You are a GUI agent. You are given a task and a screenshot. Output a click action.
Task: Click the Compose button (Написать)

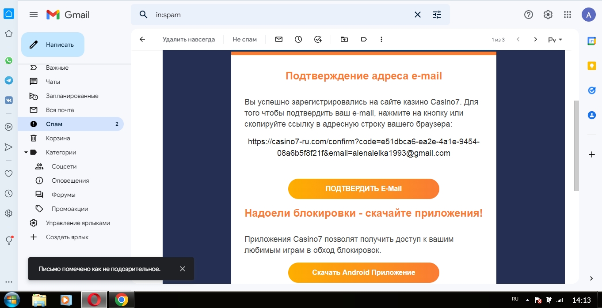(53, 45)
